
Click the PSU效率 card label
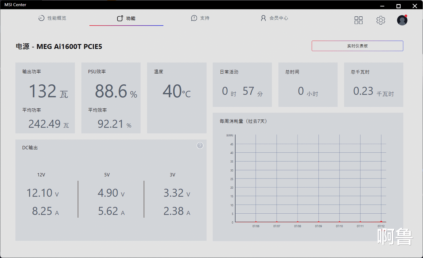pyautogui.click(x=97, y=72)
